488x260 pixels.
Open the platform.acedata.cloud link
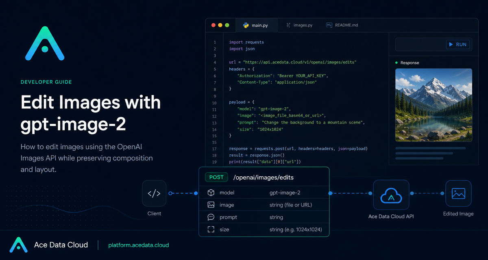[138, 245]
